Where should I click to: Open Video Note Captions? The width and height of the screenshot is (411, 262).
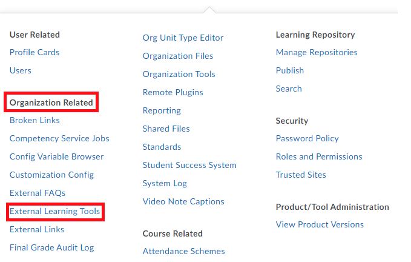pos(183,201)
